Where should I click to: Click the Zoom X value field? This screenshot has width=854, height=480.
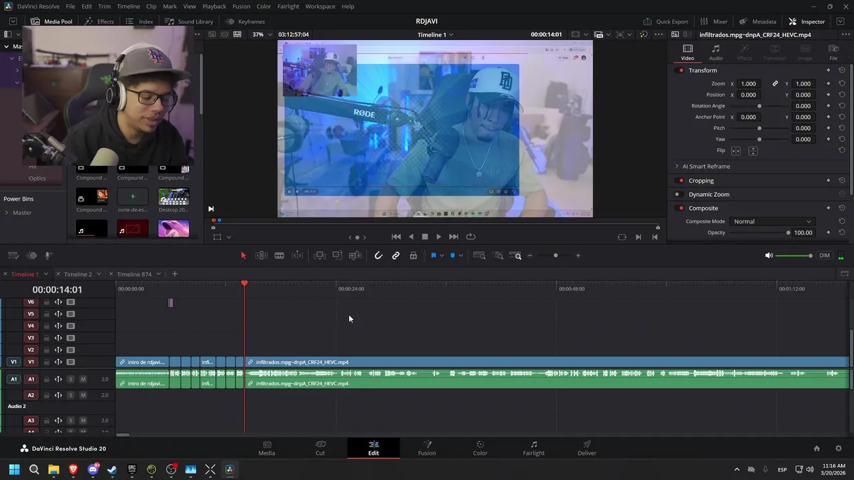click(x=749, y=83)
